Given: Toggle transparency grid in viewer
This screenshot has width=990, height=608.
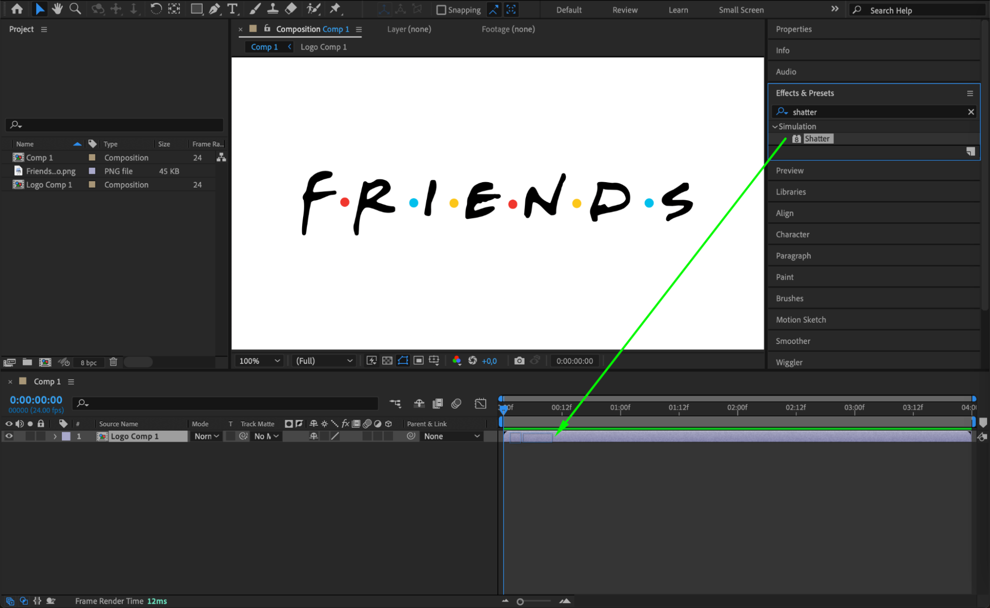Looking at the screenshot, I should [387, 361].
